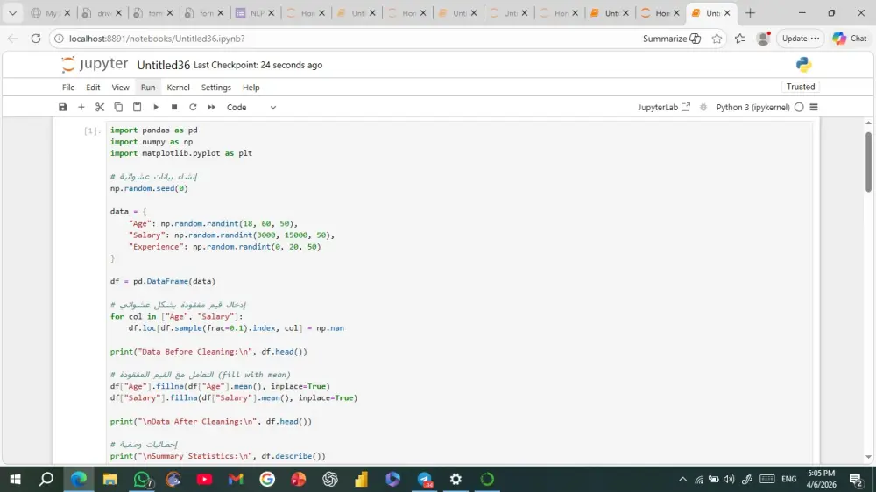876x492 pixels.
Task: Insert a cell below with the plus icon
Action: tap(81, 107)
